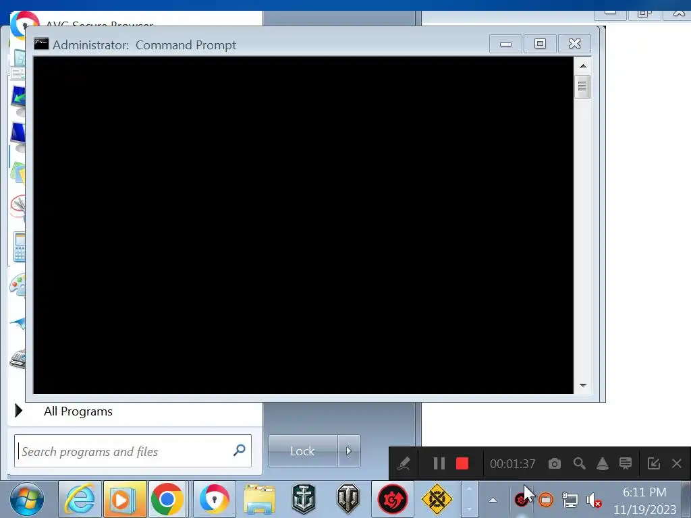The height and width of the screenshot is (518, 691).
Task: Launch World of Tanks taskbar icon
Action: [348, 499]
